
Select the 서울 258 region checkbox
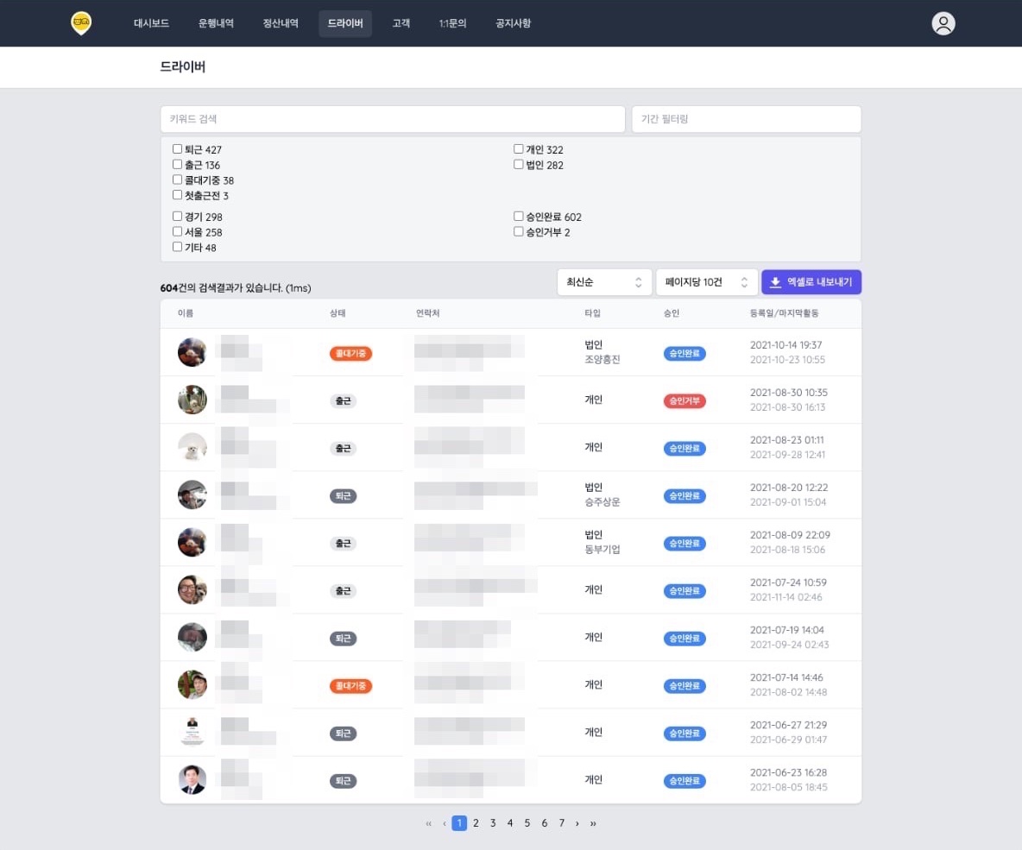[x=177, y=231]
